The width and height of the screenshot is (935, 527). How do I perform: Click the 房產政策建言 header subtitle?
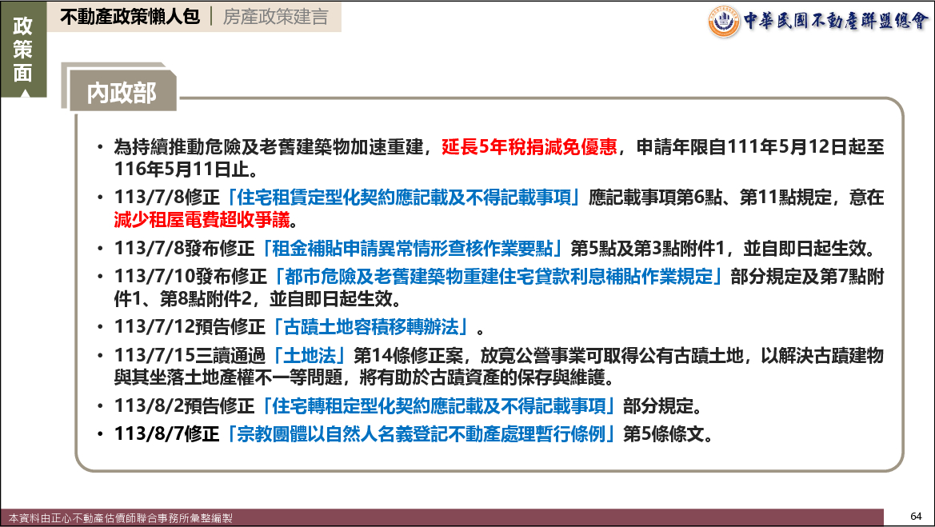click(275, 17)
